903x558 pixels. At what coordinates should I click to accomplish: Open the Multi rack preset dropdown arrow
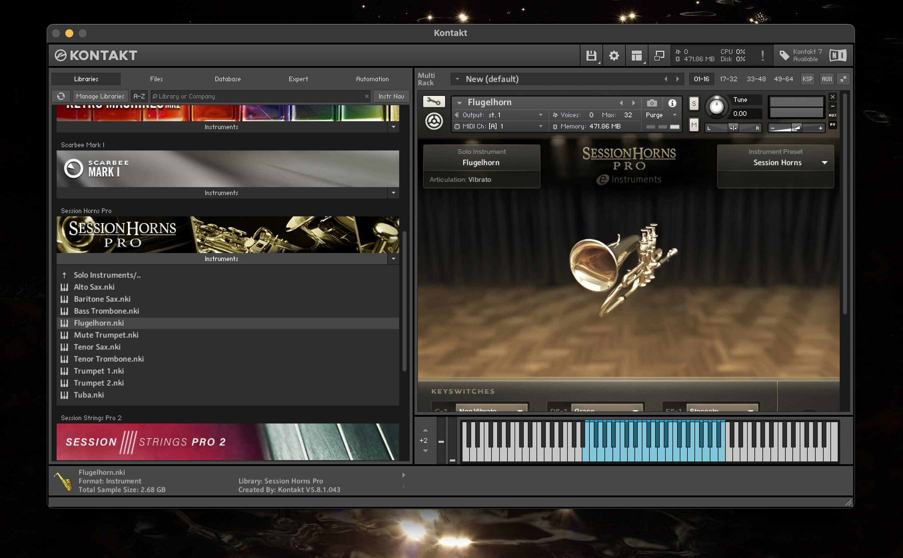457,79
